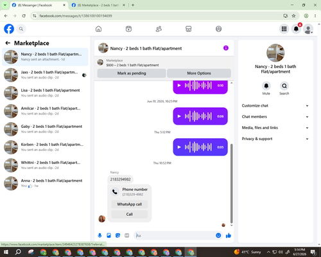The image size is (321, 257).
Task: Open the Marketplace storefront icon
Action: click(x=189, y=29)
